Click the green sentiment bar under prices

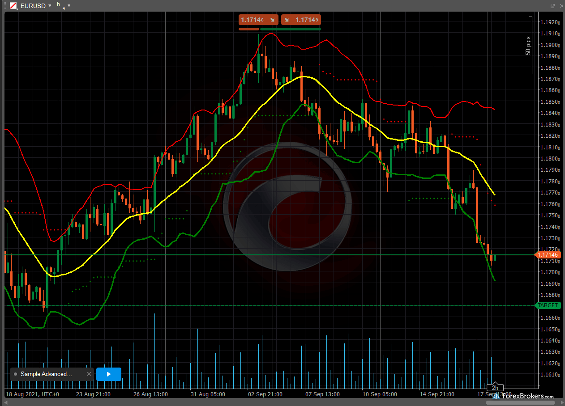290,29
